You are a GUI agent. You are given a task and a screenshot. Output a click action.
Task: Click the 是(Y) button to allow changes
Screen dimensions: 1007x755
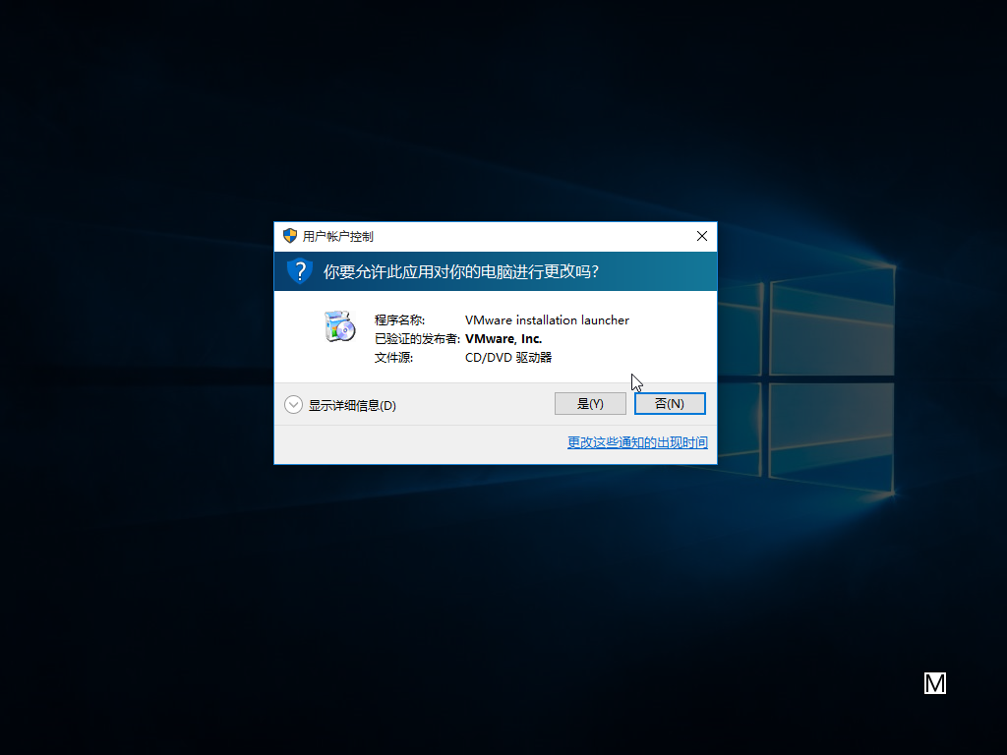tap(590, 404)
